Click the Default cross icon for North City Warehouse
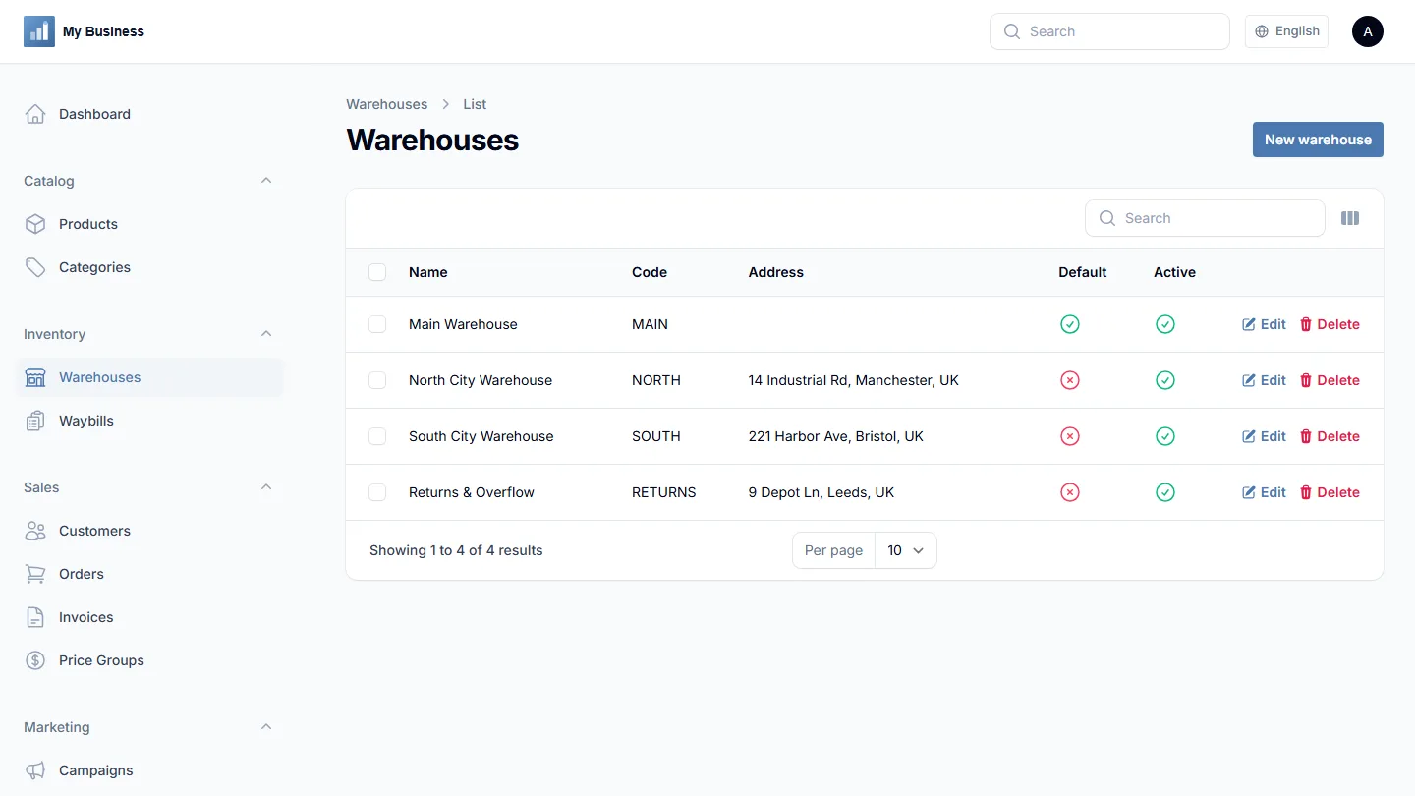Viewport: 1415px width, 796px height. 1070,380
